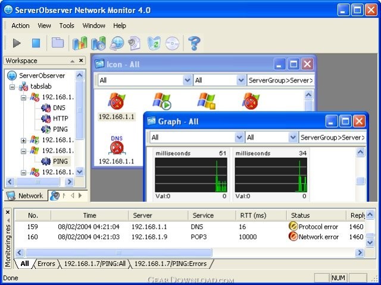Open second All dropdown in Graph window
Screen dimensions: 381x285
[293, 137]
